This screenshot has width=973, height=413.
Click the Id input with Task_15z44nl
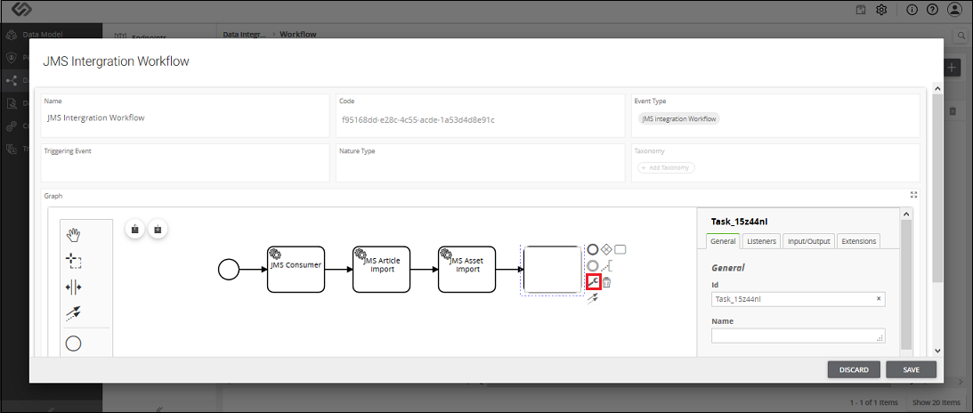pos(798,299)
